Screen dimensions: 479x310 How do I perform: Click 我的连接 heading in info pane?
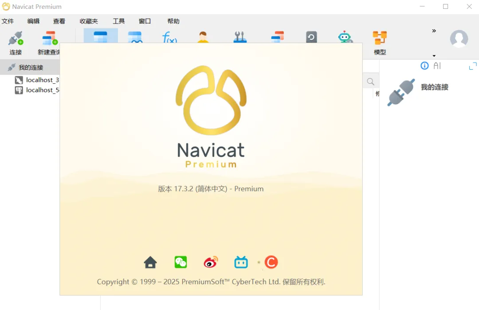point(434,87)
